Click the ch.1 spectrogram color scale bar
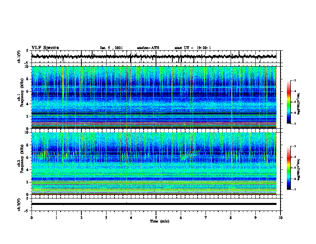Image resolution: width=316 pixels, height=244 pixels. [x=288, y=102]
